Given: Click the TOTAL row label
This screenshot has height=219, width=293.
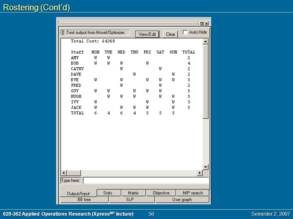Looking at the screenshot, I should (x=77, y=113).
